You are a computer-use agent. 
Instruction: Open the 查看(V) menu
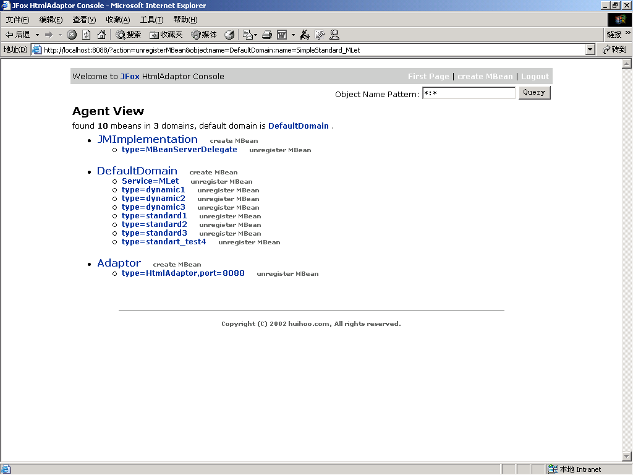coord(84,20)
